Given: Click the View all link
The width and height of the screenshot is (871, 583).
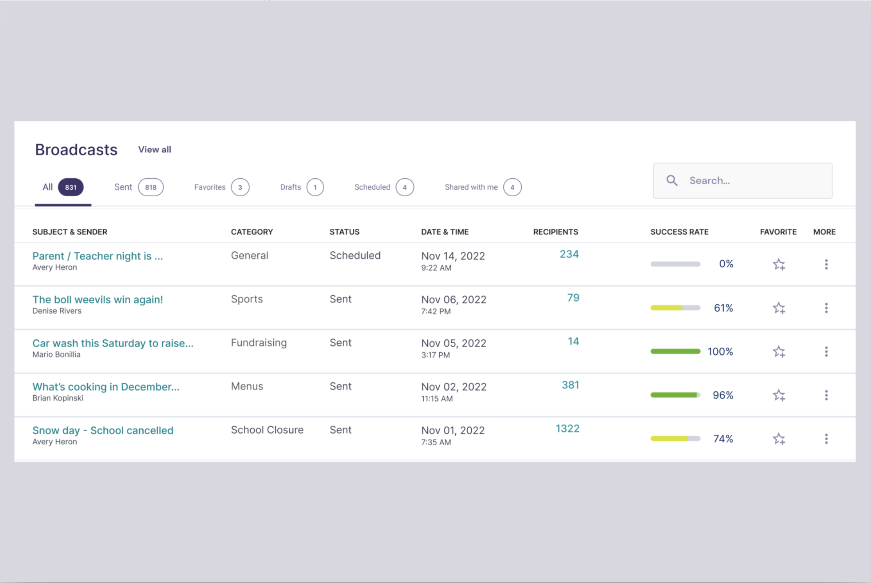Looking at the screenshot, I should coord(154,149).
